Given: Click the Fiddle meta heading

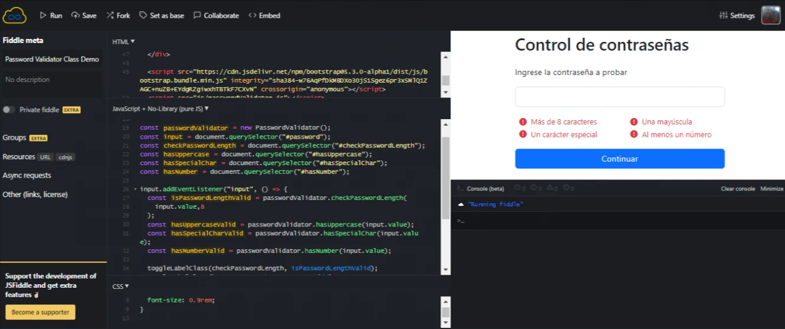Looking at the screenshot, I should pyautogui.click(x=23, y=40).
